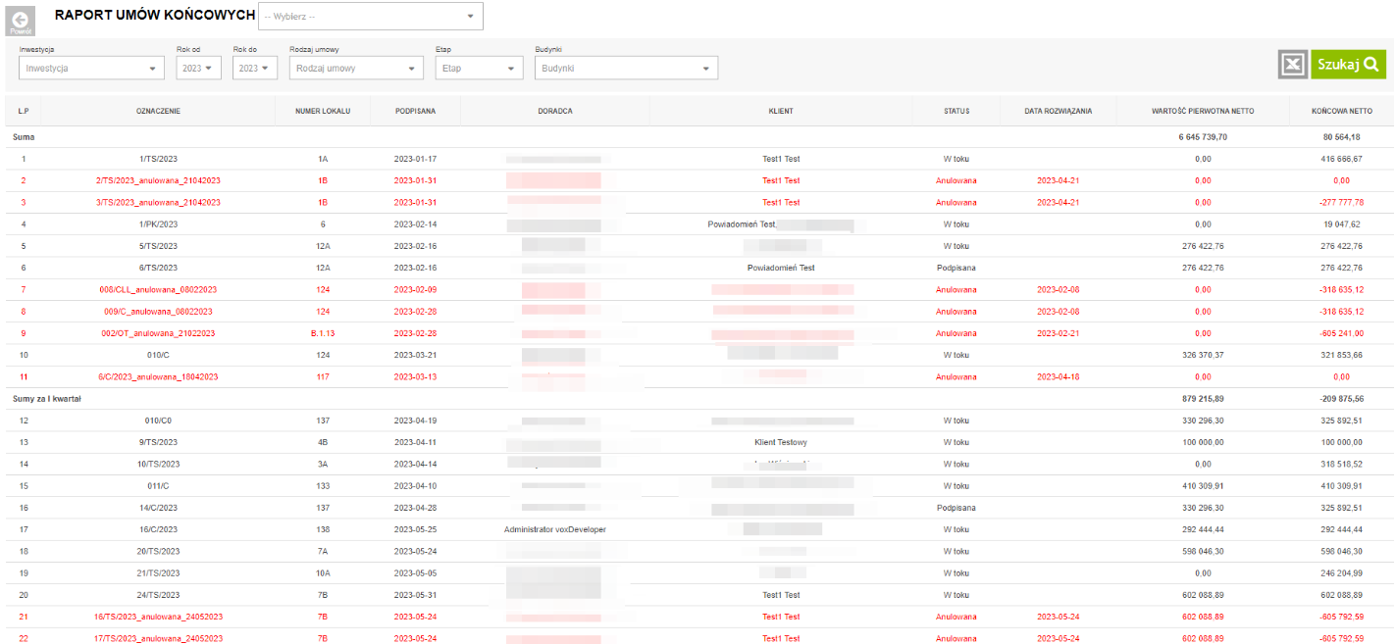Viewport: 1396px width, 644px height.
Task: Click the WARTOŚĆ PIERWOTNA NETTO header
Action: [x=1203, y=111]
